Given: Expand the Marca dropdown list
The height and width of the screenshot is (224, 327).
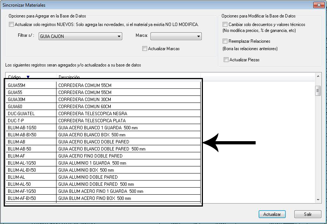Looking at the screenshot, I should pyautogui.click(x=176, y=36).
